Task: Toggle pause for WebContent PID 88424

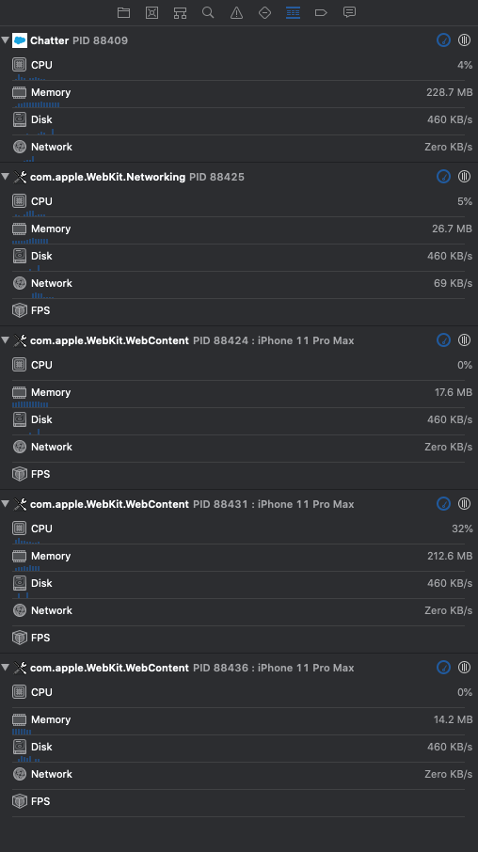Action: [464, 340]
